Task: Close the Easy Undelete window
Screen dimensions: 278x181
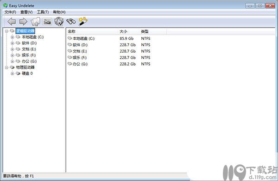Action: 270,6
